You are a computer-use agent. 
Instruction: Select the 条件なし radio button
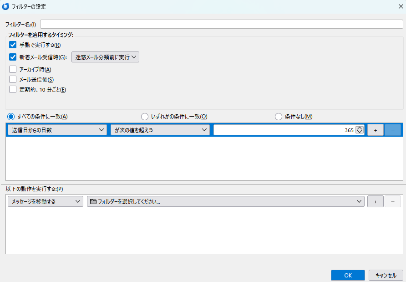point(278,116)
